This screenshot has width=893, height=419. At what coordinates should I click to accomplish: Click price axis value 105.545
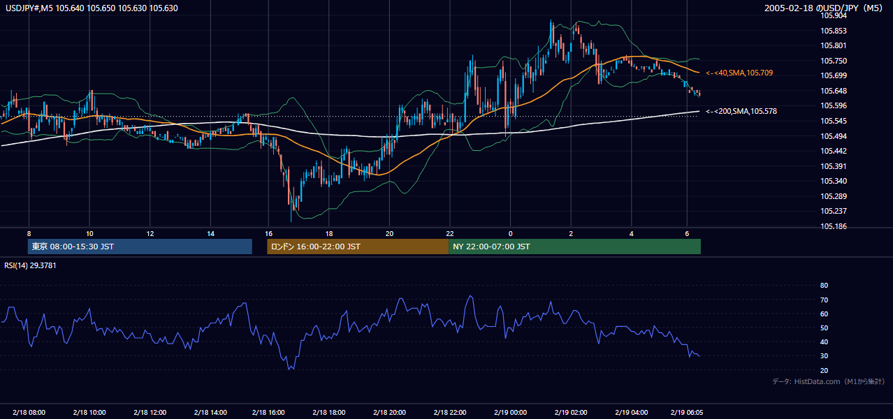pyautogui.click(x=833, y=121)
